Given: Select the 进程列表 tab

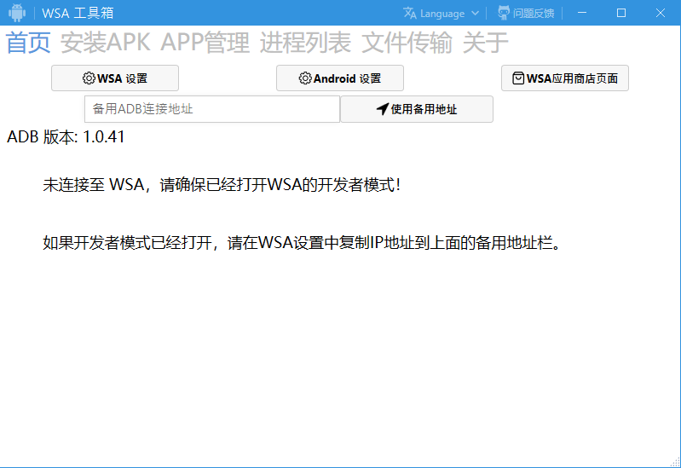Looking at the screenshot, I should click(x=305, y=43).
